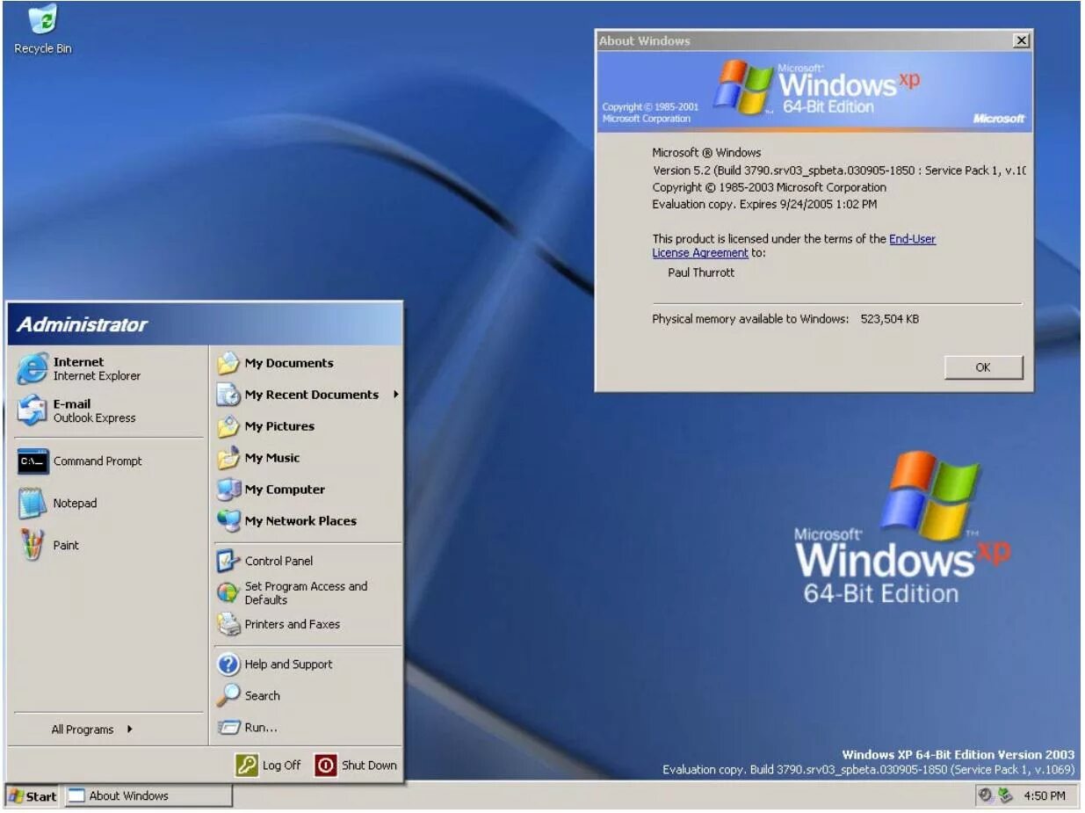Click the My Pictures folder icon

point(228,426)
